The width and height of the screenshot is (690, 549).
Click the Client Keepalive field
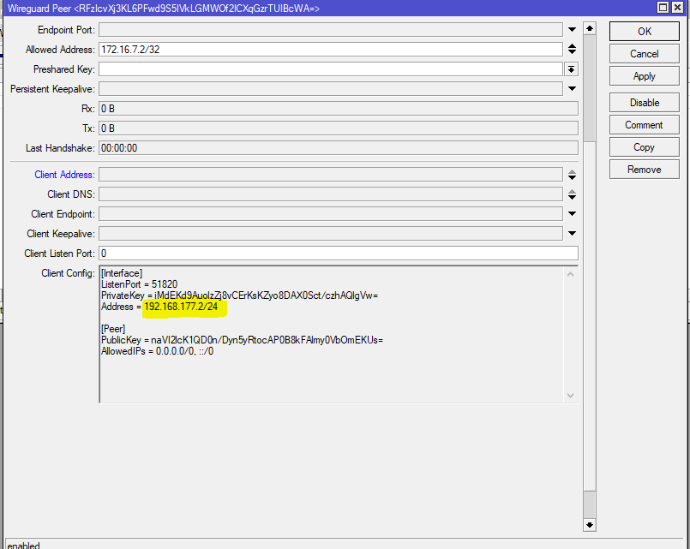tap(331, 234)
